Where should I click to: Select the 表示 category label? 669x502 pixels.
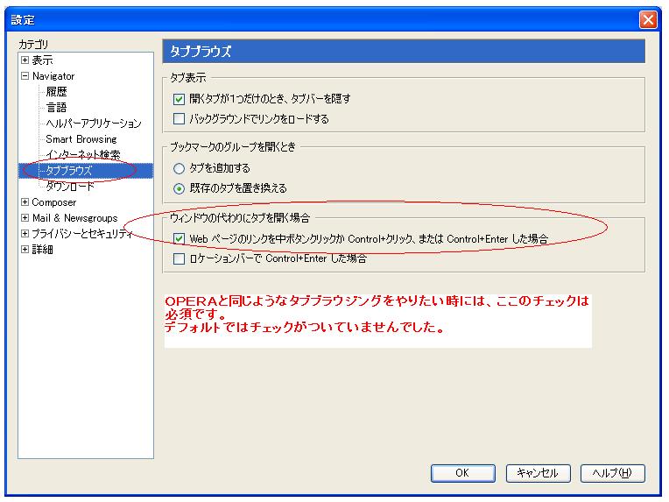[42, 60]
